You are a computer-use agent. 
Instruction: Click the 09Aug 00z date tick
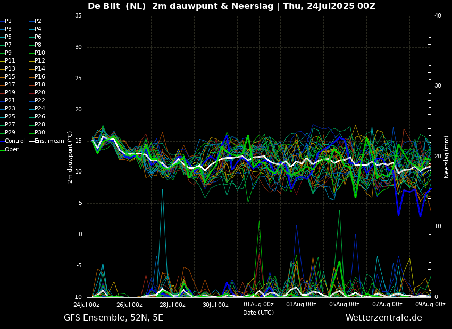click(x=430, y=304)
